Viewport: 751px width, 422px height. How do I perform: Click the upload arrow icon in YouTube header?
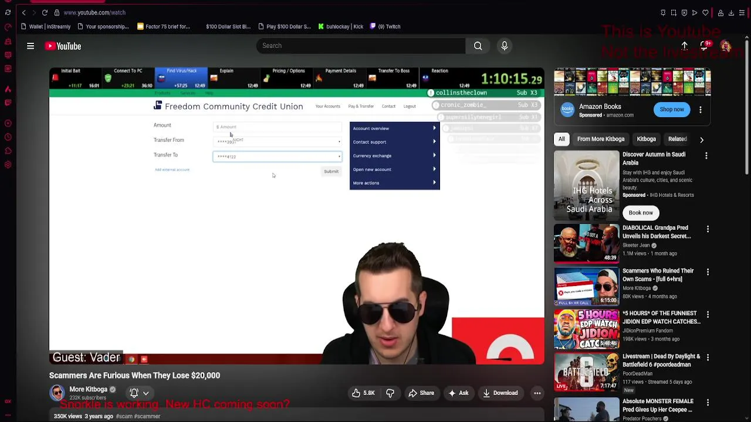684,46
